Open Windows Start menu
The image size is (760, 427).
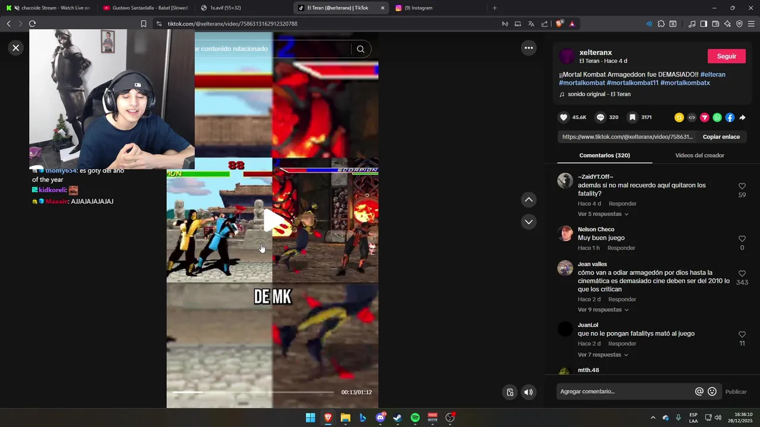311,418
